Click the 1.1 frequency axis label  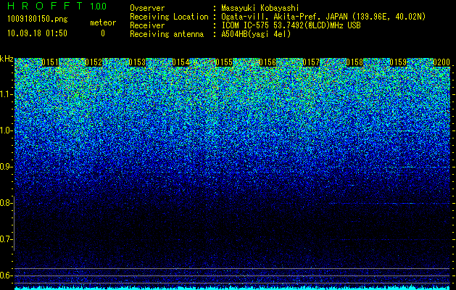tap(6, 94)
